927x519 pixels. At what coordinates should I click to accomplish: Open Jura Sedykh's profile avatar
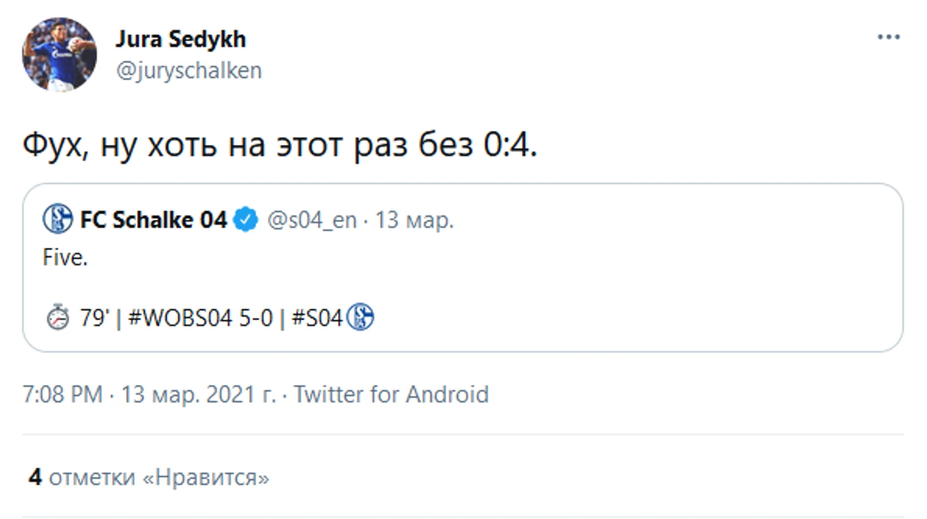point(59,55)
